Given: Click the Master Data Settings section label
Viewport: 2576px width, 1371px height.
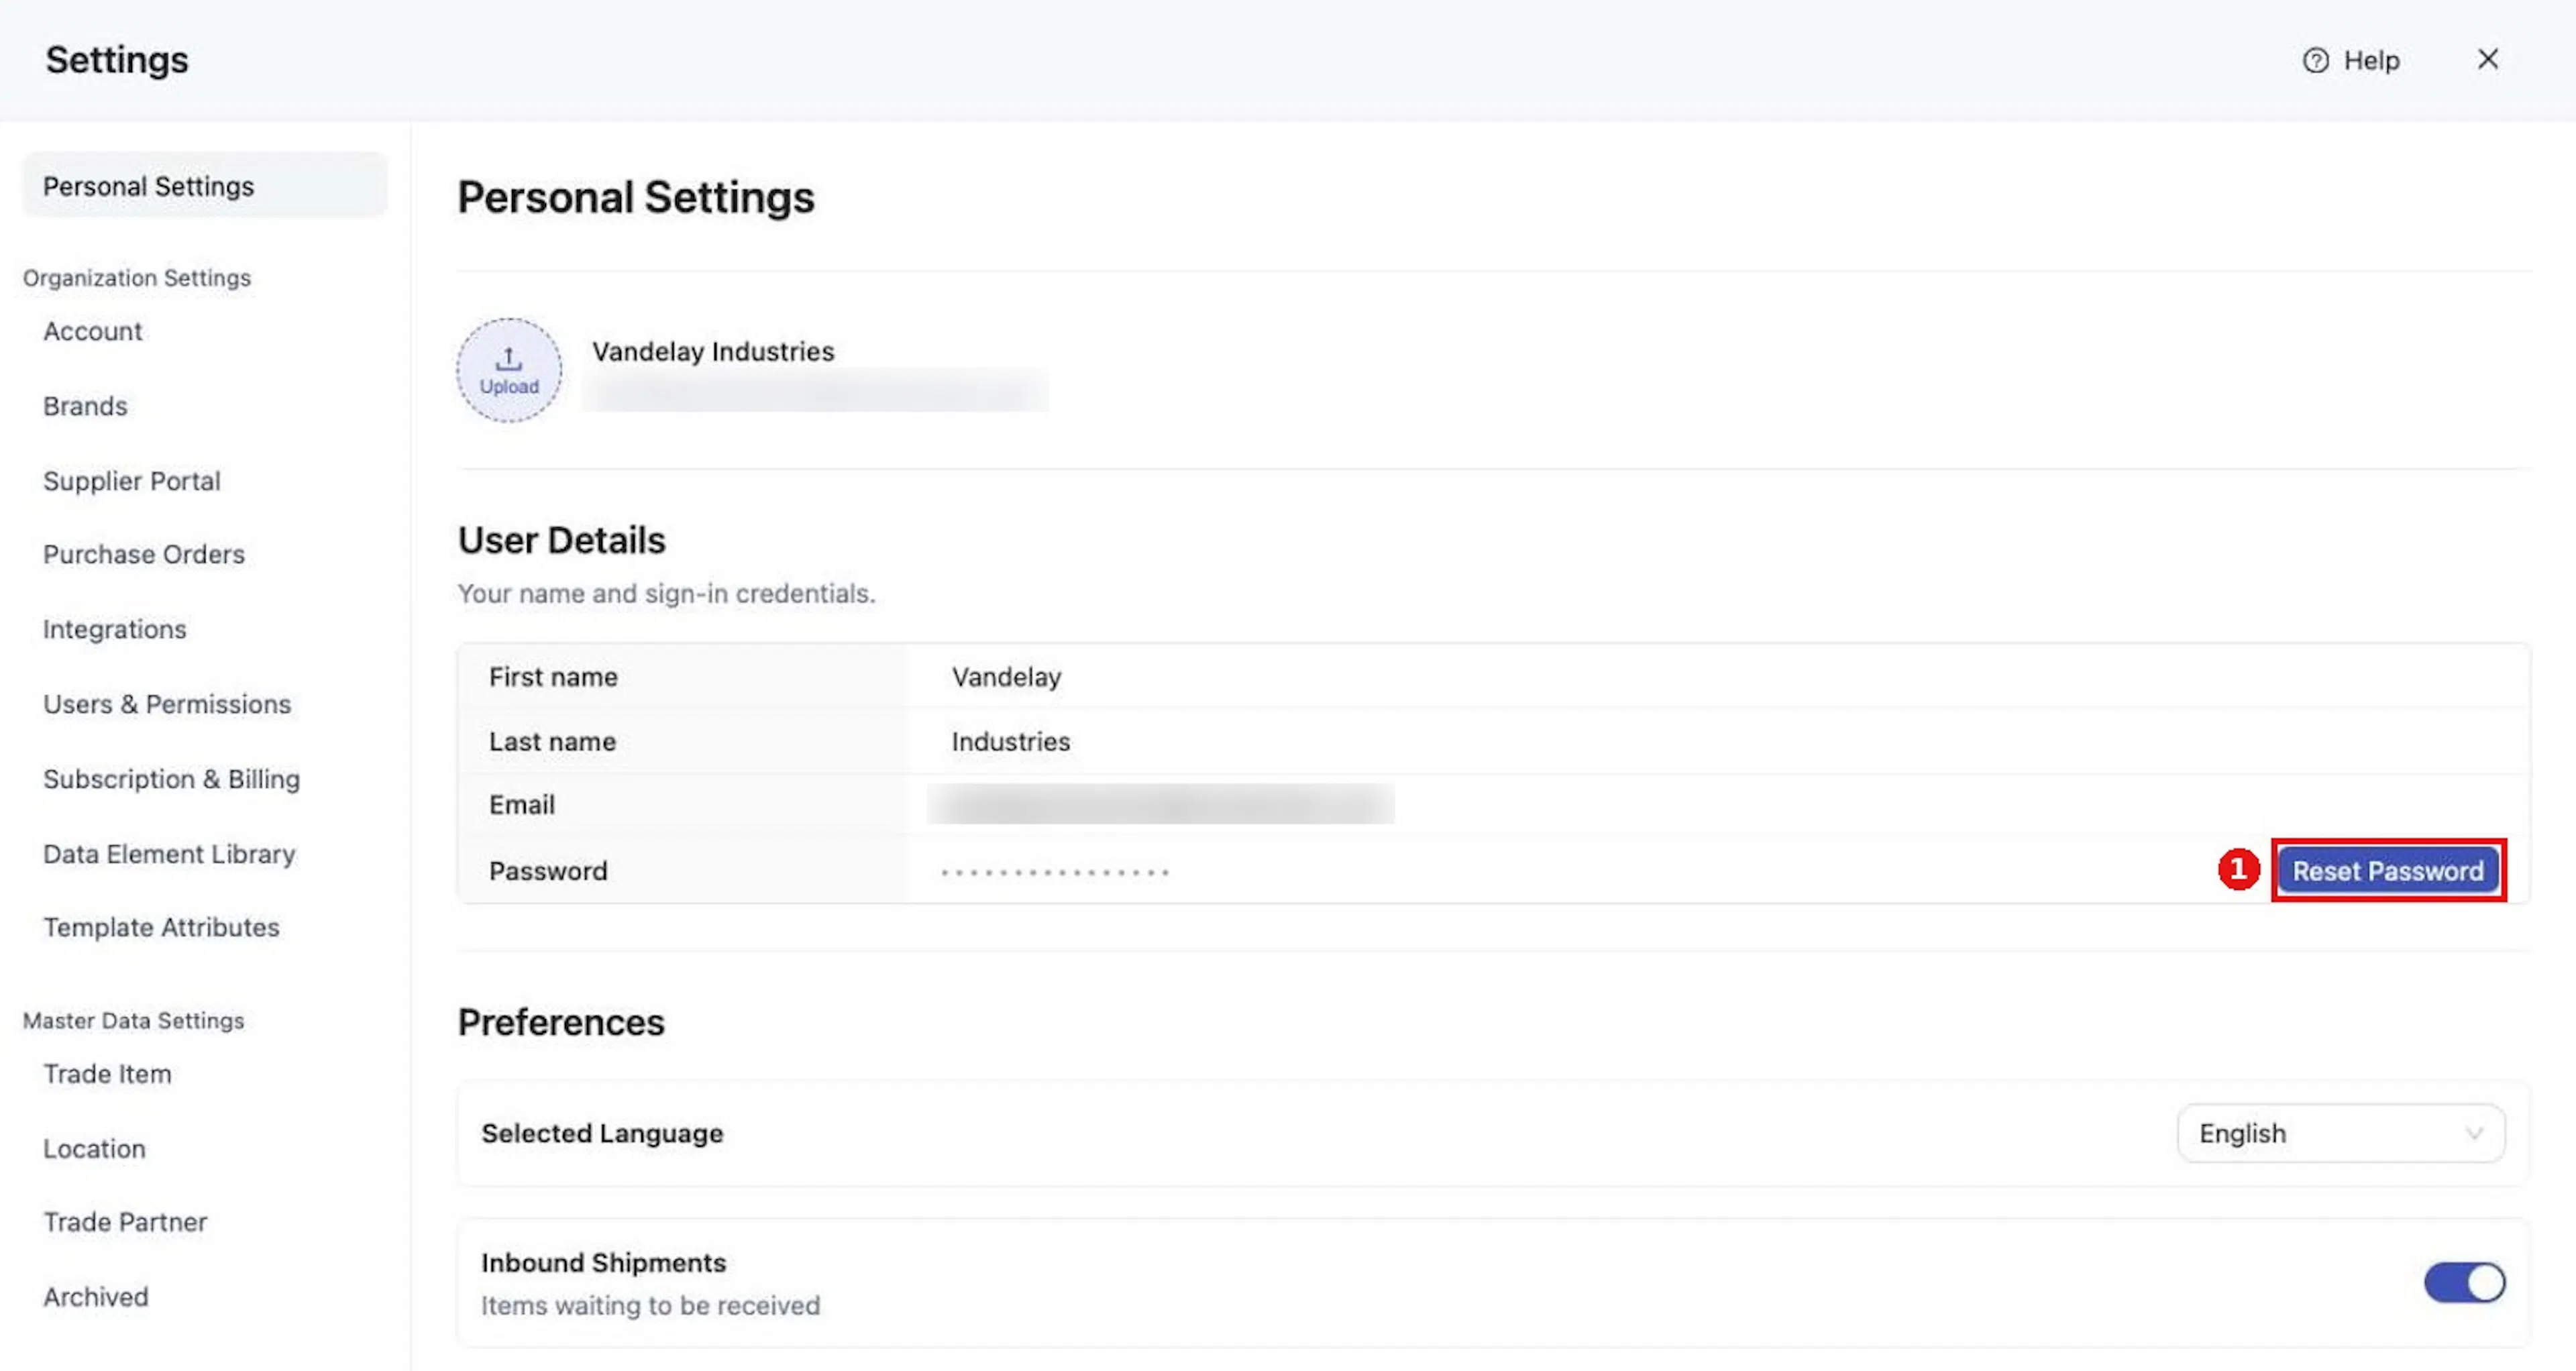Looking at the screenshot, I should click(x=134, y=1021).
